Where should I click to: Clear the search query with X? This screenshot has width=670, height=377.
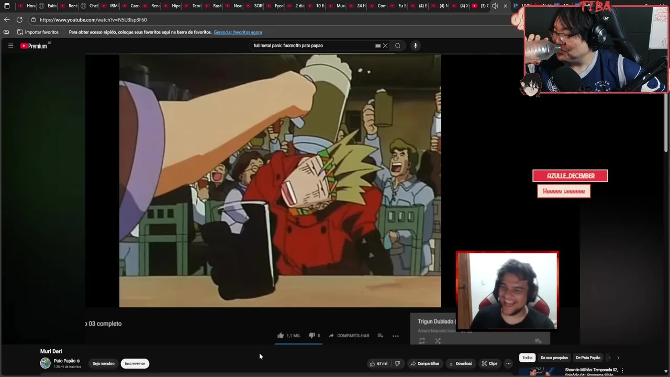pyautogui.click(x=385, y=46)
